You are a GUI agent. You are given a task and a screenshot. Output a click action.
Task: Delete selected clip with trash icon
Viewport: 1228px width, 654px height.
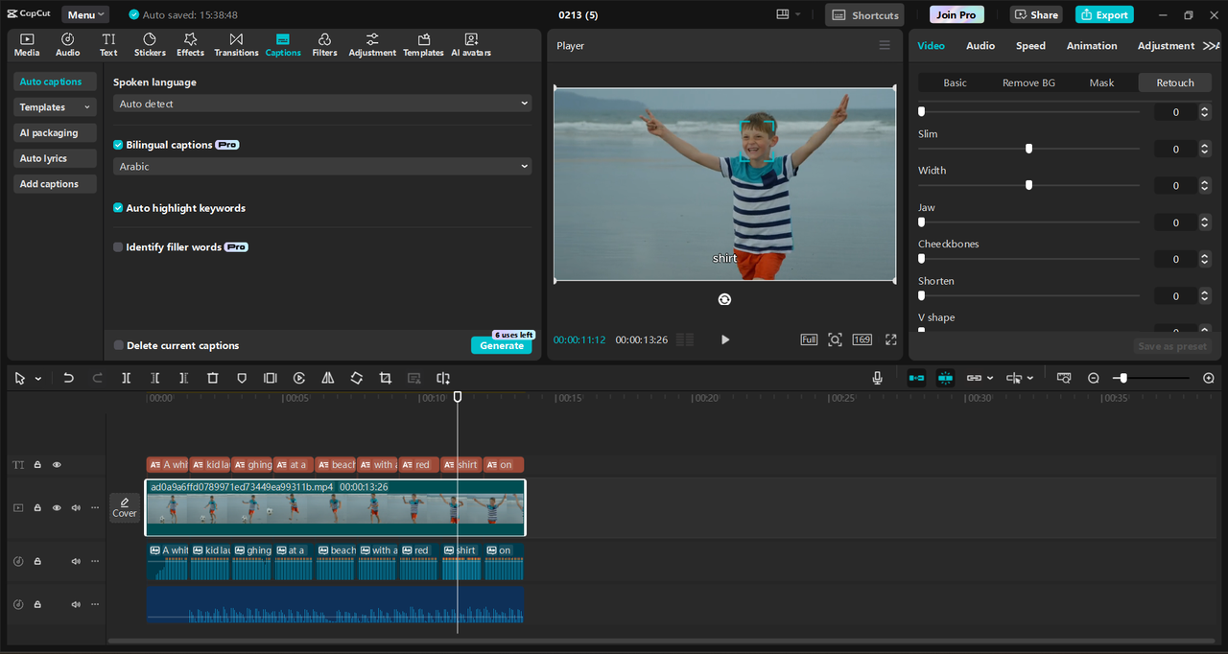tap(213, 379)
